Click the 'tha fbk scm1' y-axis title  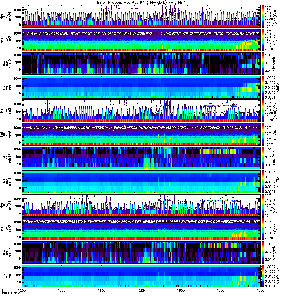coord(7,87)
